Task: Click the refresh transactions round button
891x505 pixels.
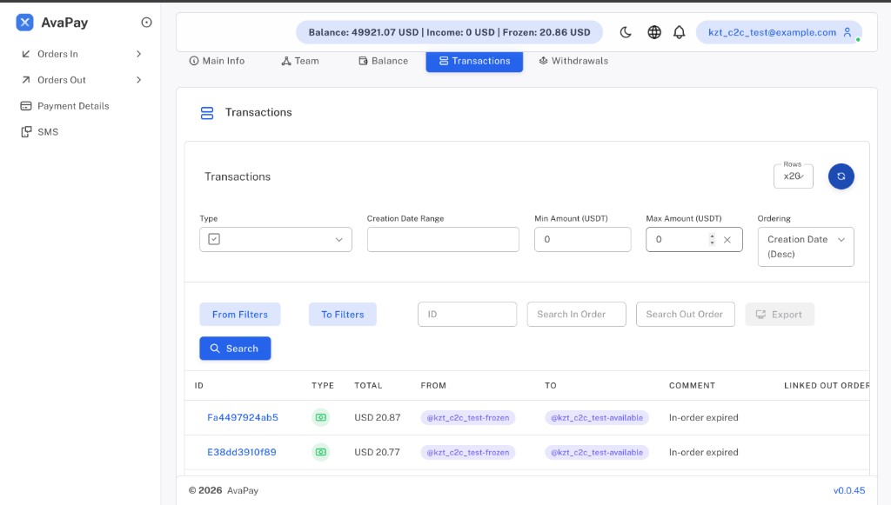Action: coord(841,176)
